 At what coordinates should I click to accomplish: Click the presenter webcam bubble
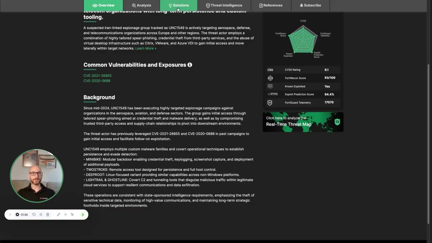point(36,176)
